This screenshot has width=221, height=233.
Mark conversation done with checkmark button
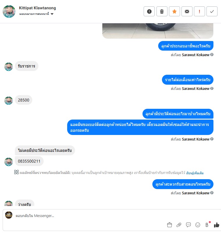(x=212, y=11)
